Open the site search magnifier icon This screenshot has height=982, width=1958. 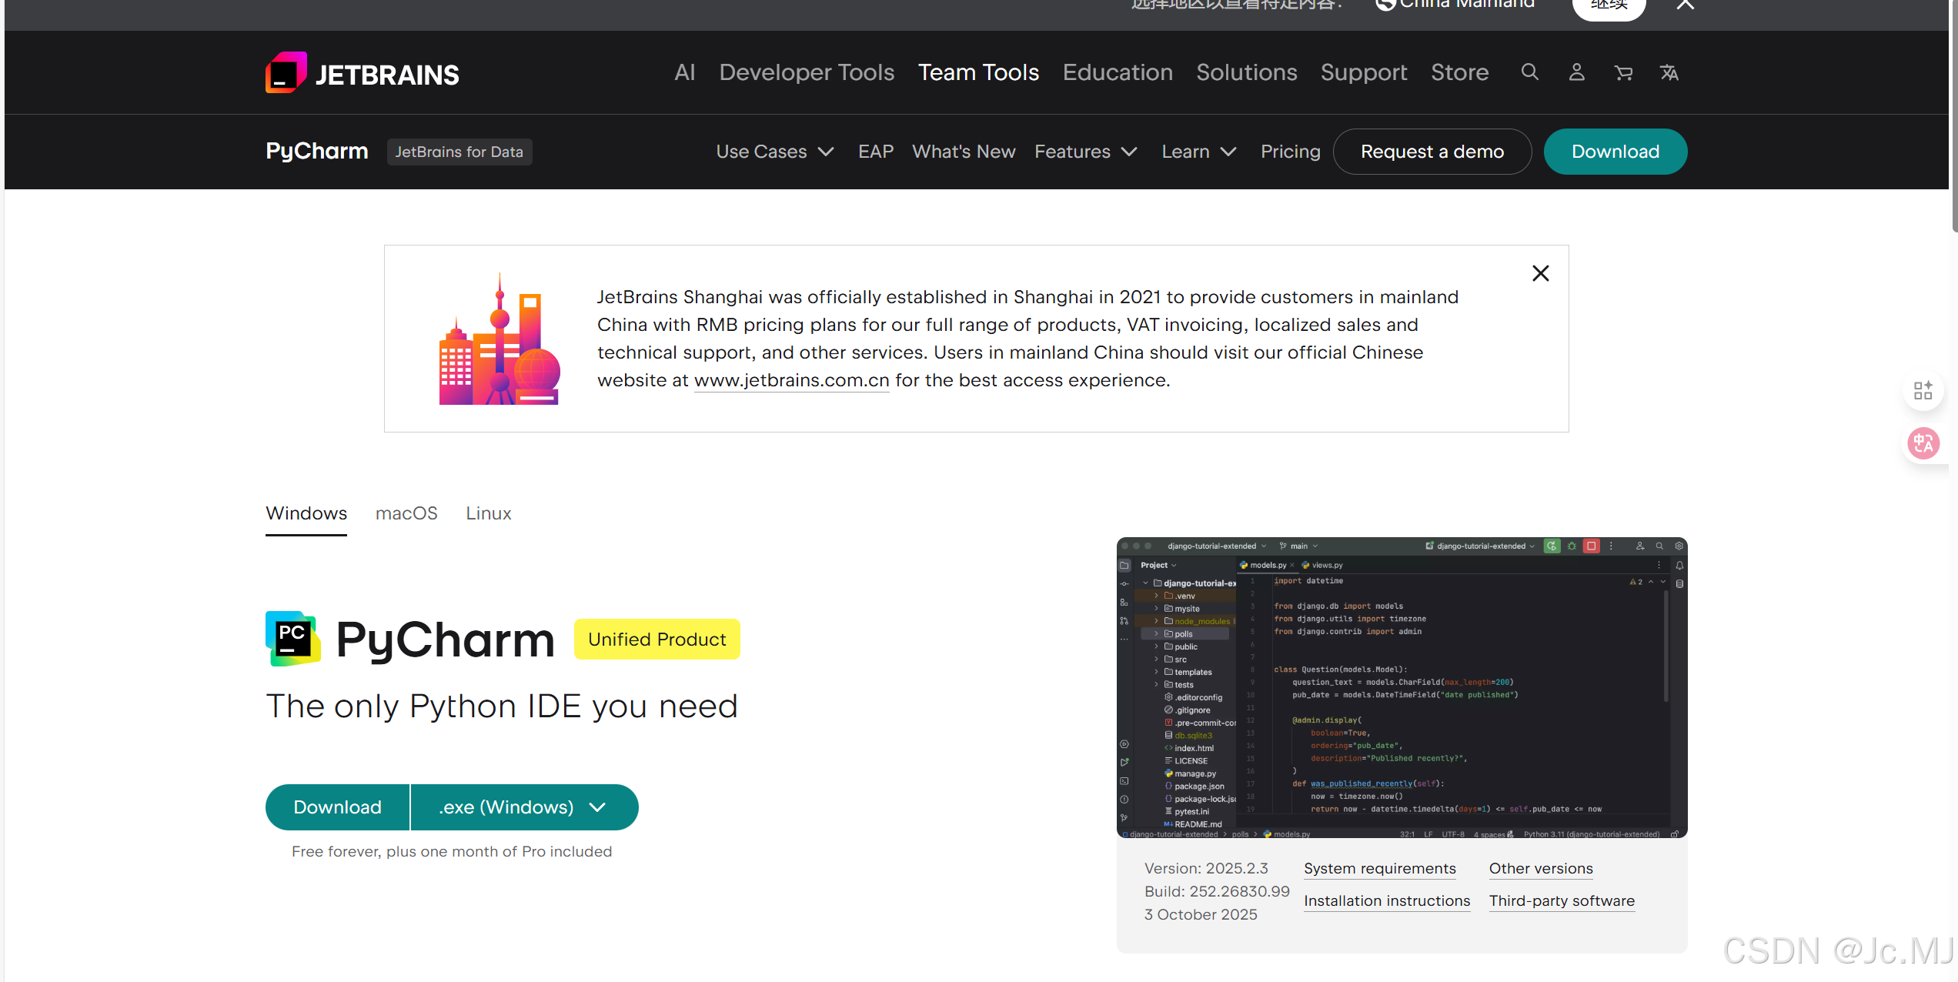(x=1529, y=72)
